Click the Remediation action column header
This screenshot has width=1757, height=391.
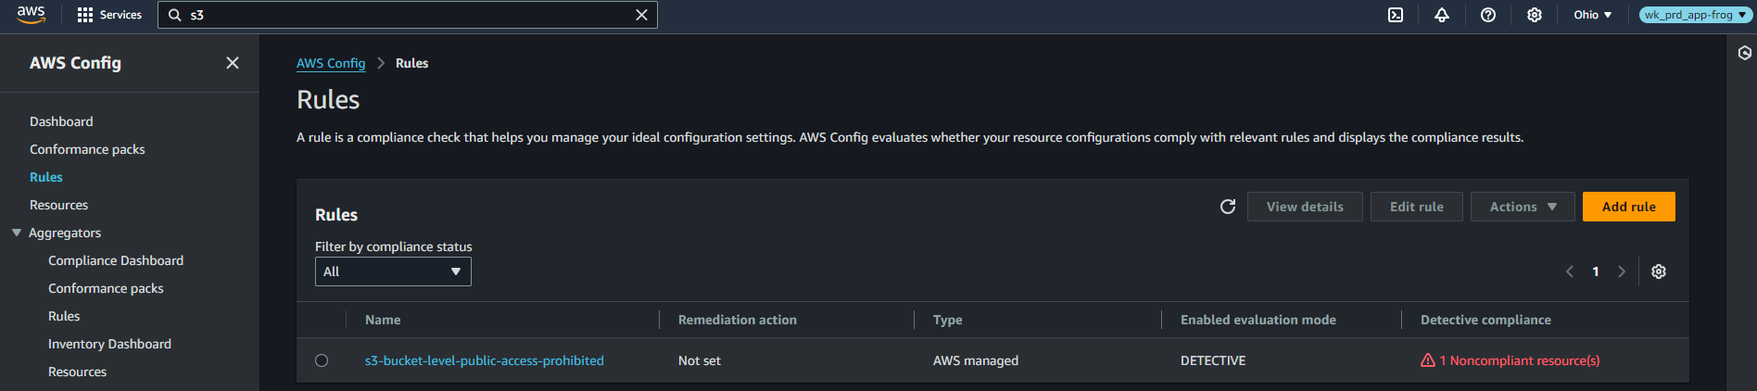coord(737,320)
